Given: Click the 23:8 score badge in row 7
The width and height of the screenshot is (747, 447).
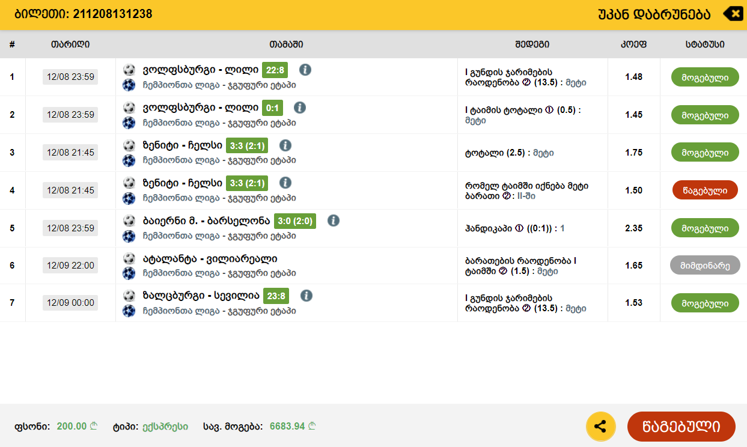Looking at the screenshot, I should point(276,296).
